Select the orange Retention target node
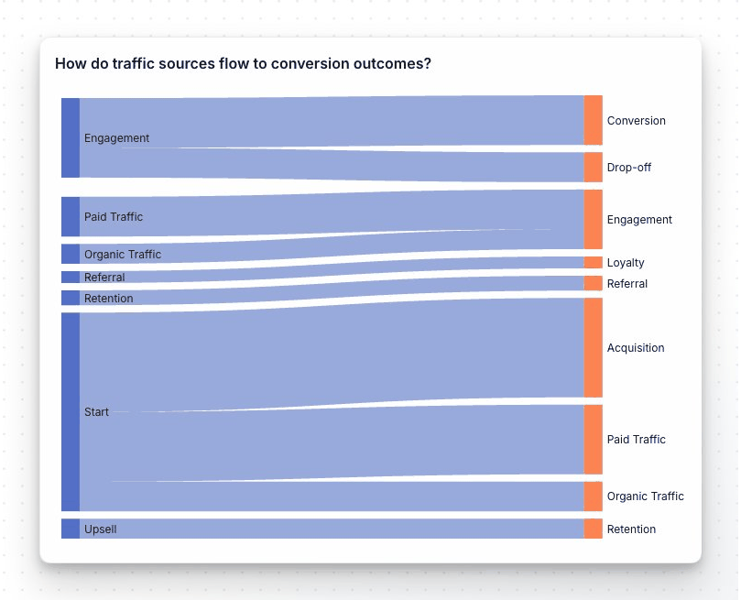 (x=594, y=529)
